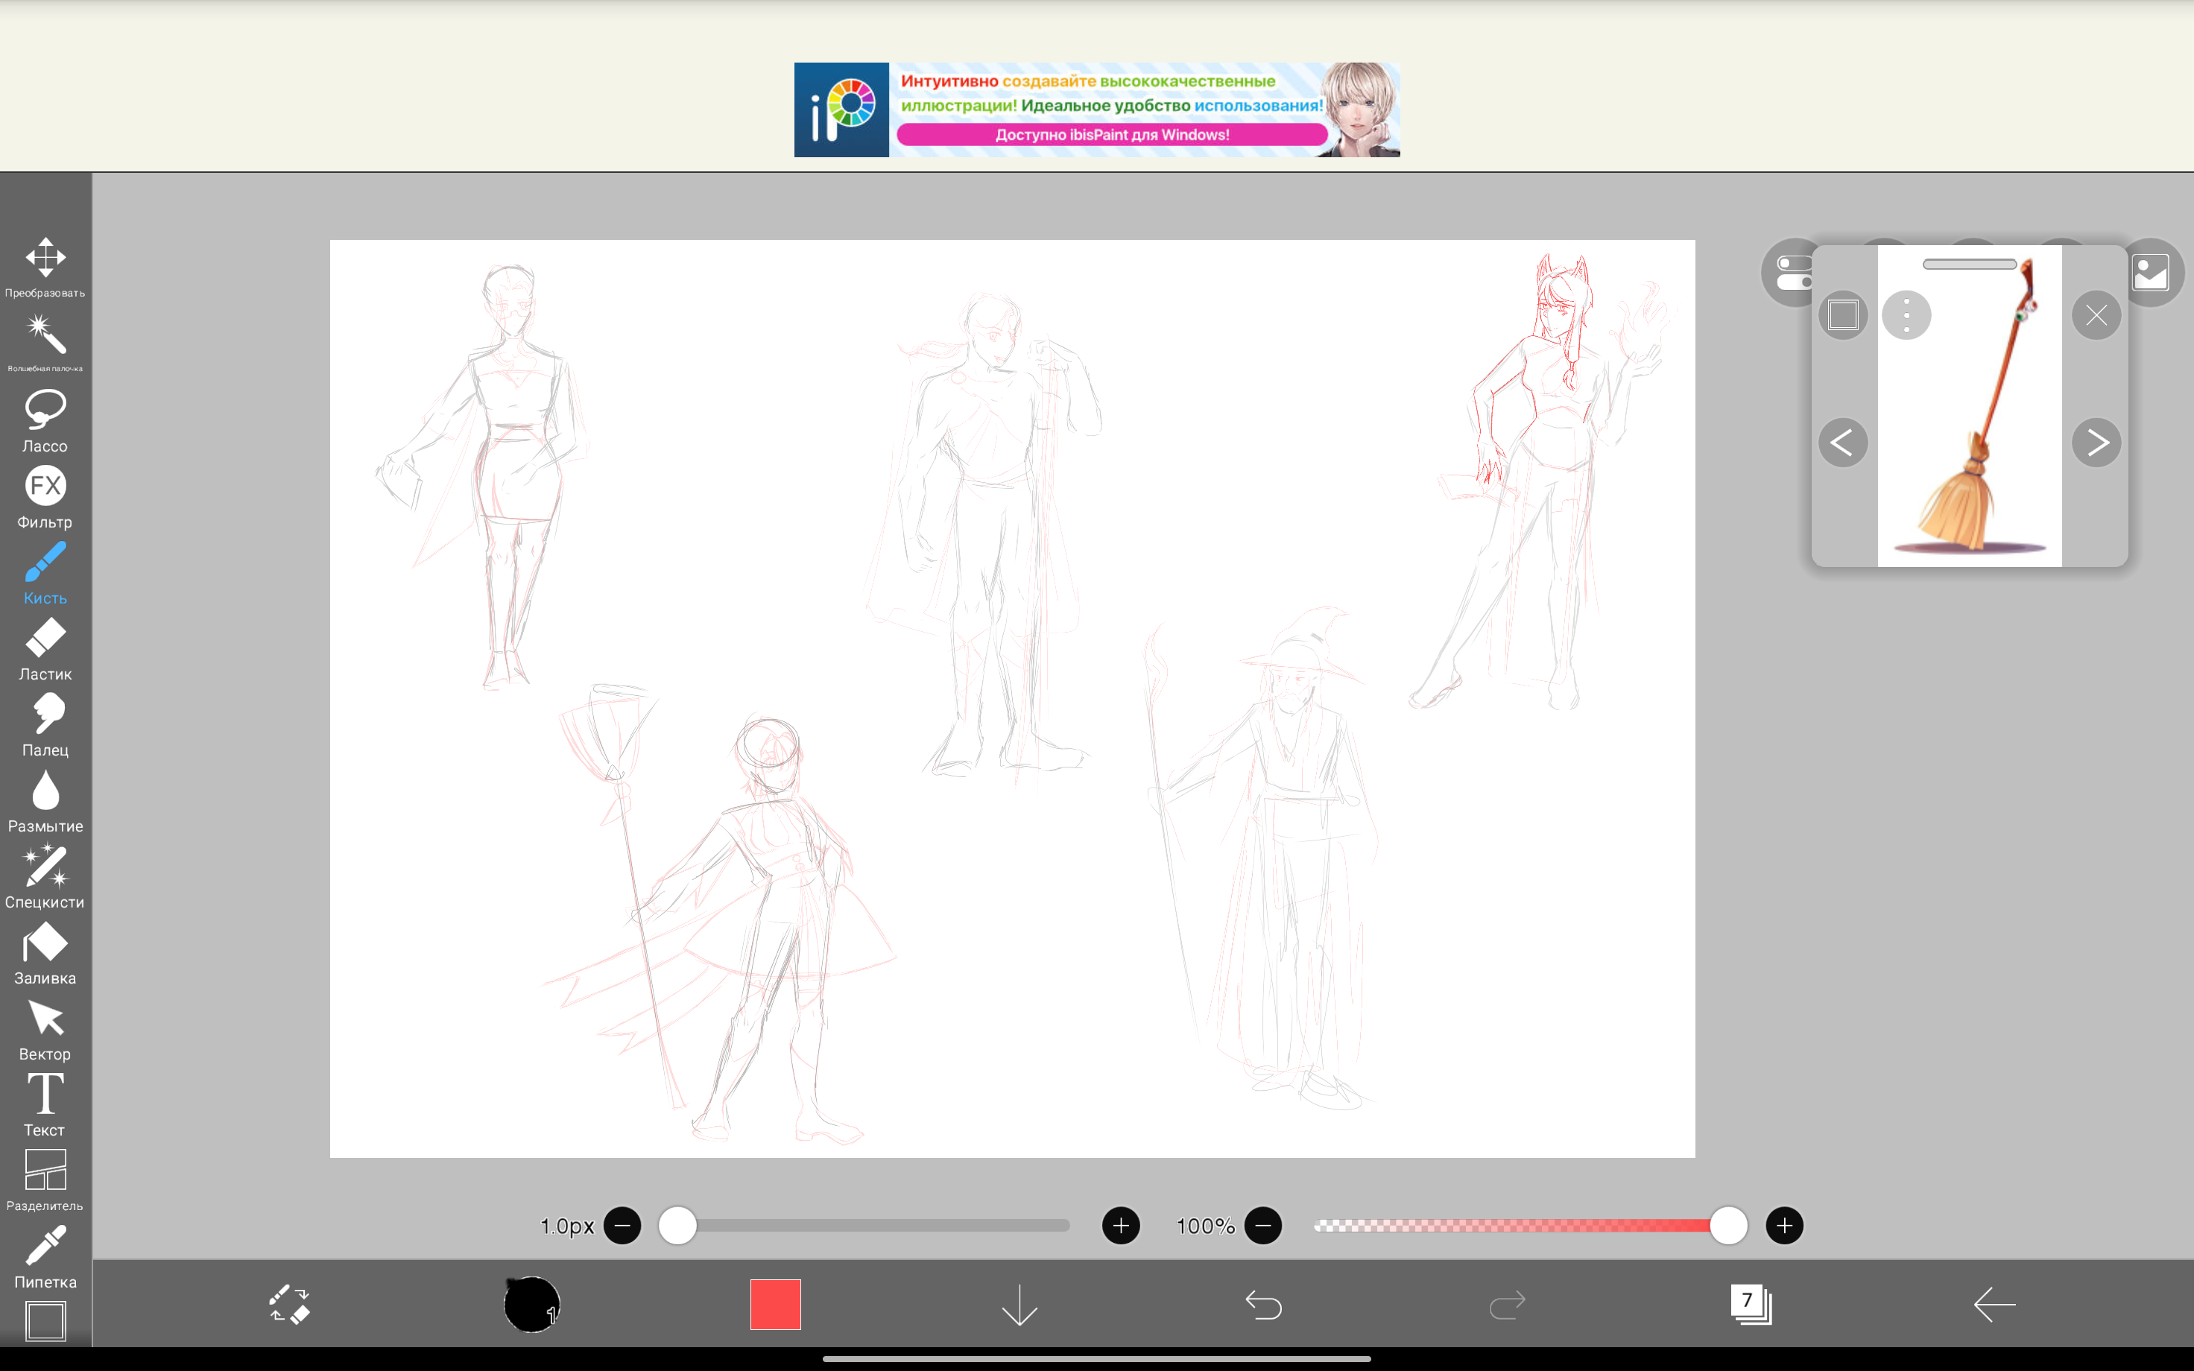Show previous reference image with left chevron
Screen dimensions: 2194x1371
click(1842, 443)
